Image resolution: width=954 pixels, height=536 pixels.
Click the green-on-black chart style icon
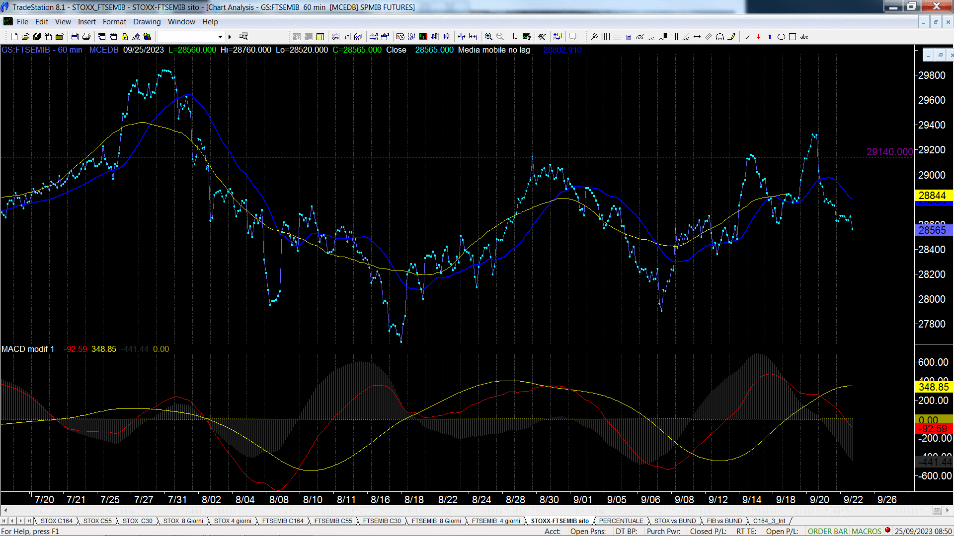423,37
